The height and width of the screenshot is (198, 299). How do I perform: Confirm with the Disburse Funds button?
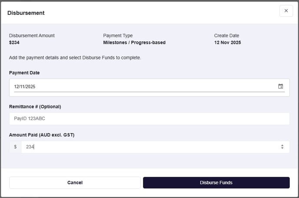click(216, 182)
